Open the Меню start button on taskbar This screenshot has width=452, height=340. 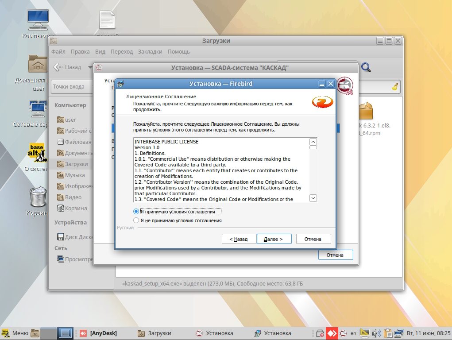coord(15,333)
